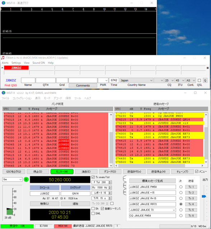The width and height of the screenshot is (211, 229).
Task: Enable the SWL checkbox
Action: pyautogui.click(x=93, y=213)
